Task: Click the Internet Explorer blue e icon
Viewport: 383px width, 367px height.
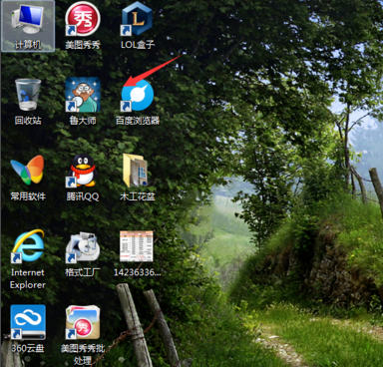Action: [x=28, y=245]
